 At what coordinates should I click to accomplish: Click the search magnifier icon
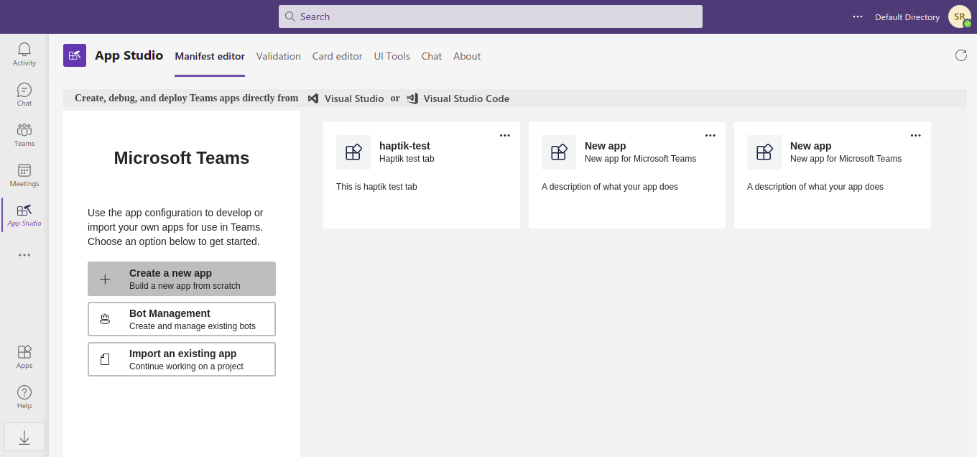click(x=290, y=17)
